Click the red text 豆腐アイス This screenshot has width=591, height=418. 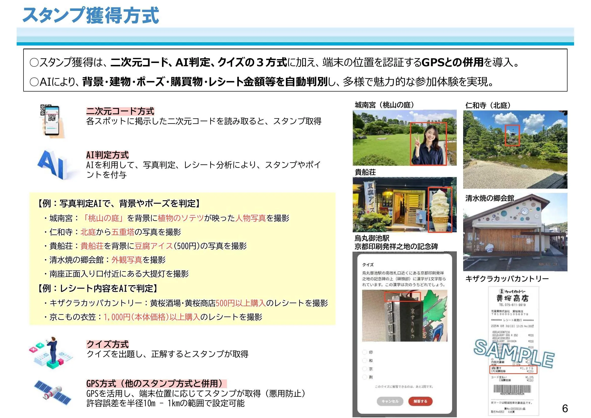[x=154, y=246]
